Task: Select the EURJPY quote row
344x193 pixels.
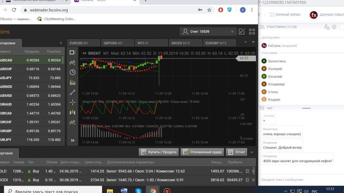Action: tap(32, 139)
